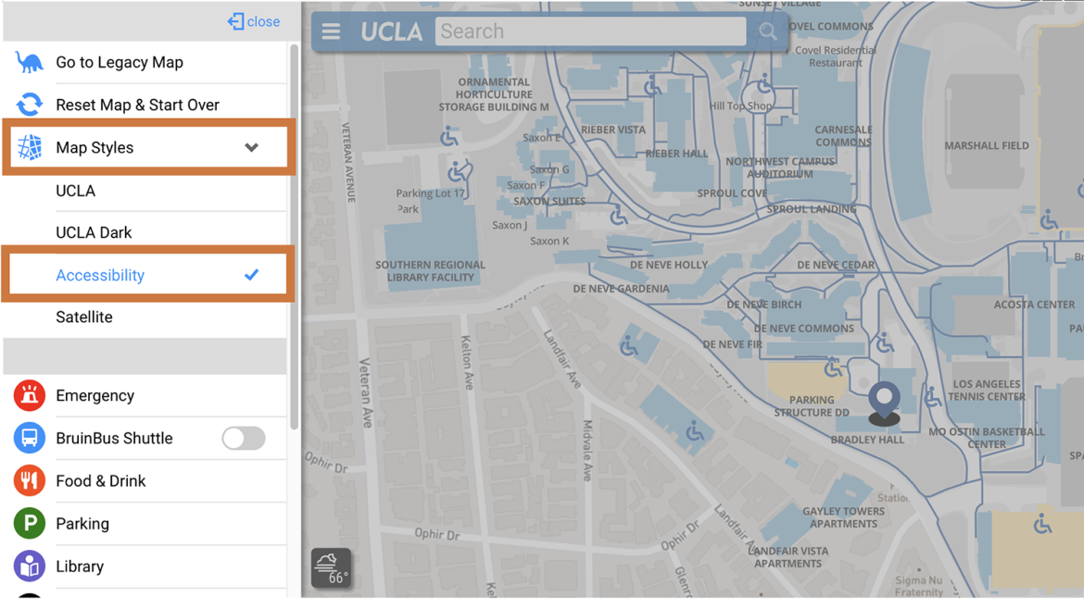Click wheelchair icon right of Saxon J
Image resolution: width=1084 pixels, height=609 pixels.
pos(619,216)
